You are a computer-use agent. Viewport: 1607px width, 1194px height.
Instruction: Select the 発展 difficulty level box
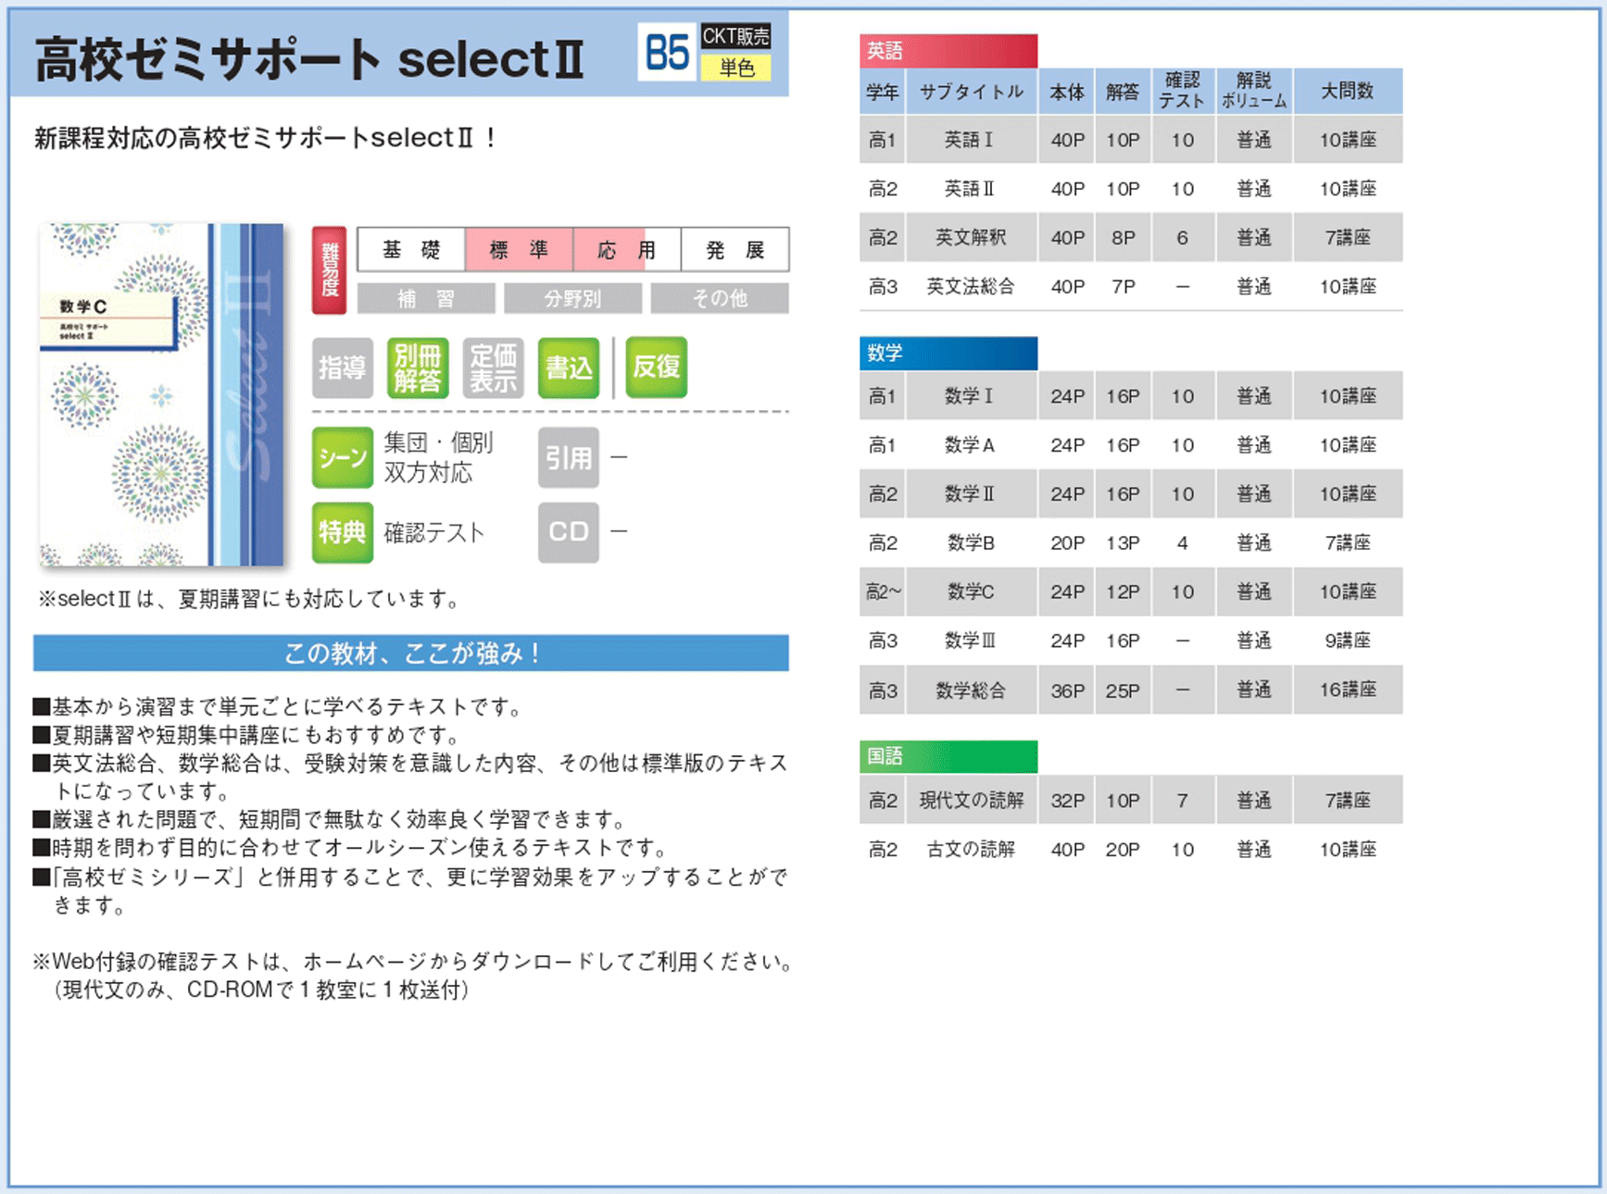[734, 250]
